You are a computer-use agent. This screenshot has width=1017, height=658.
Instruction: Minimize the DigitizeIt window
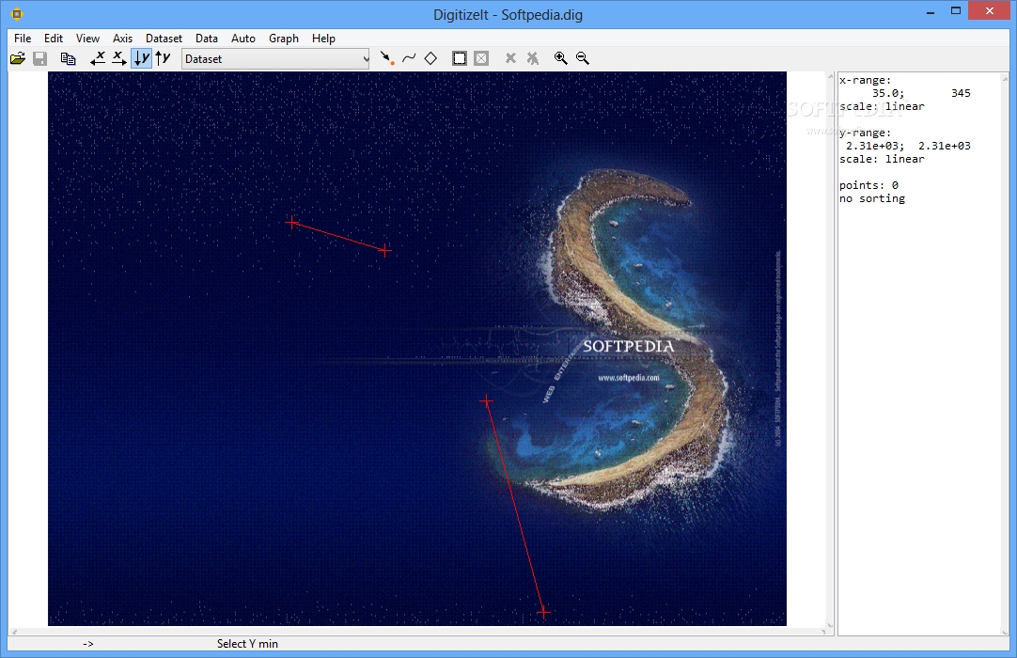tap(931, 12)
